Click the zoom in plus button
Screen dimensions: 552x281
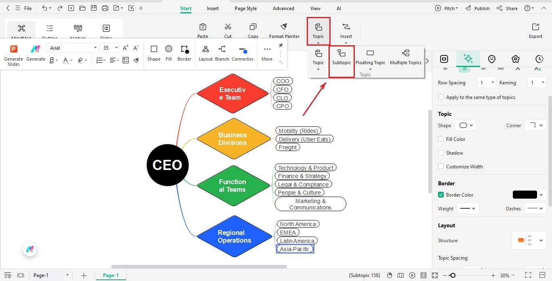[x=493, y=275]
